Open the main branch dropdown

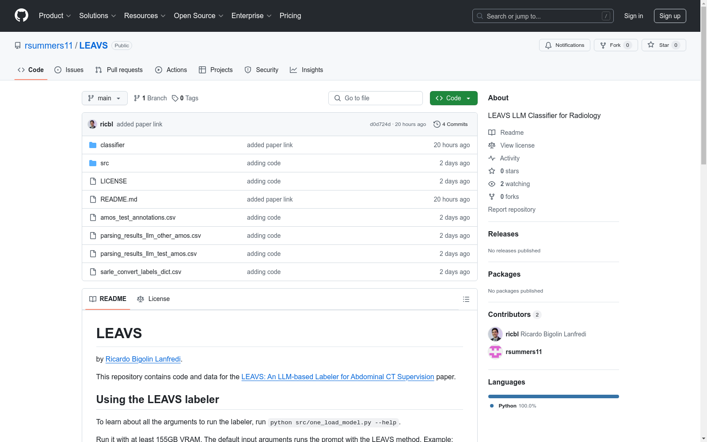pyautogui.click(x=104, y=98)
